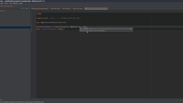
Task: Click the 'patterns' path label in Project panel
Action: [x=3, y=11]
